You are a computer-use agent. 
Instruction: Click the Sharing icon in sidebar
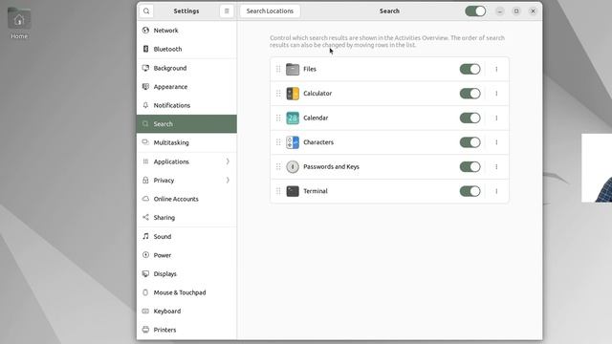coord(145,217)
